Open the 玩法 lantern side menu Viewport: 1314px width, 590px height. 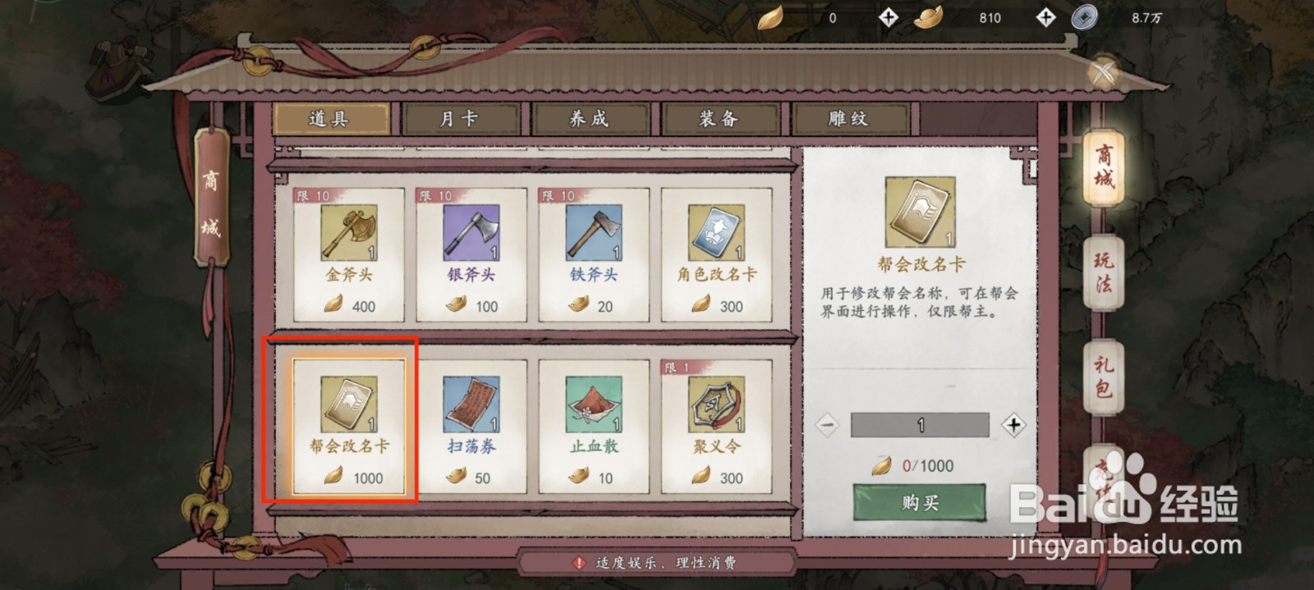tap(1103, 273)
